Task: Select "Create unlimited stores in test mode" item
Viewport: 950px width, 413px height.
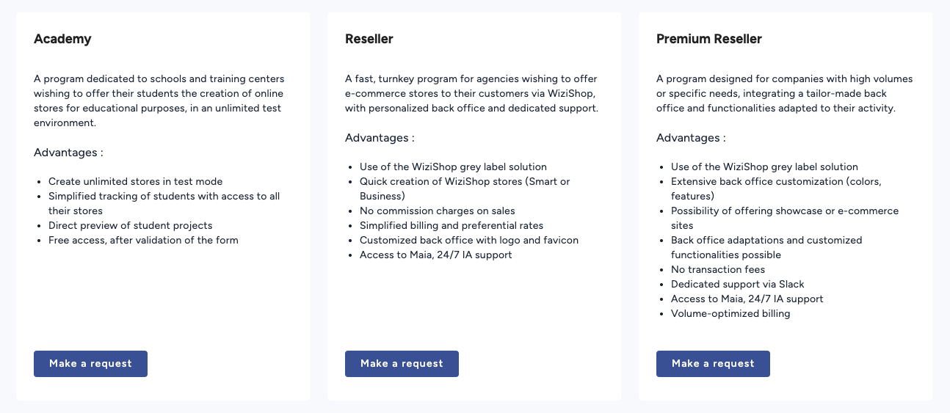Action: [135, 181]
